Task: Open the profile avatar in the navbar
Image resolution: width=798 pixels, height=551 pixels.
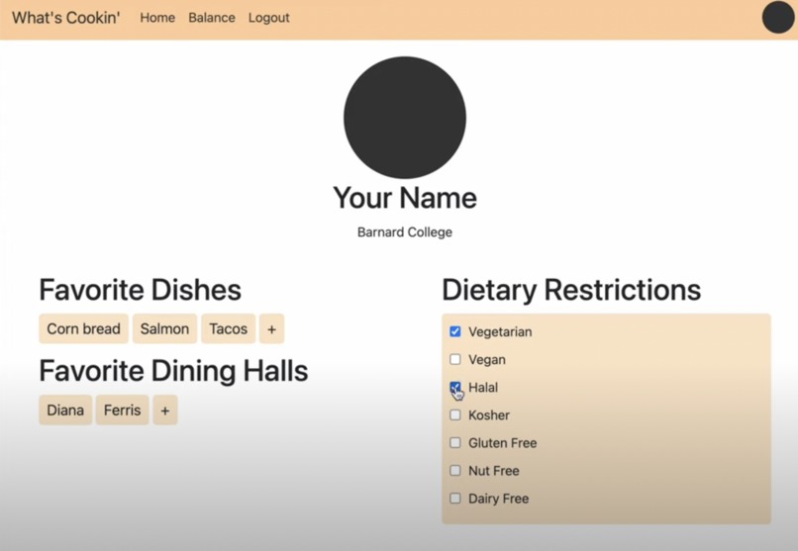Action: (778, 17)
